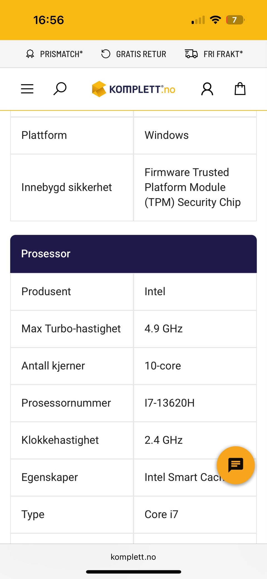Tap the komplett.no address bar
Image resolution: width=267 pixels, height=579 pixels.
tap(133, 557)
